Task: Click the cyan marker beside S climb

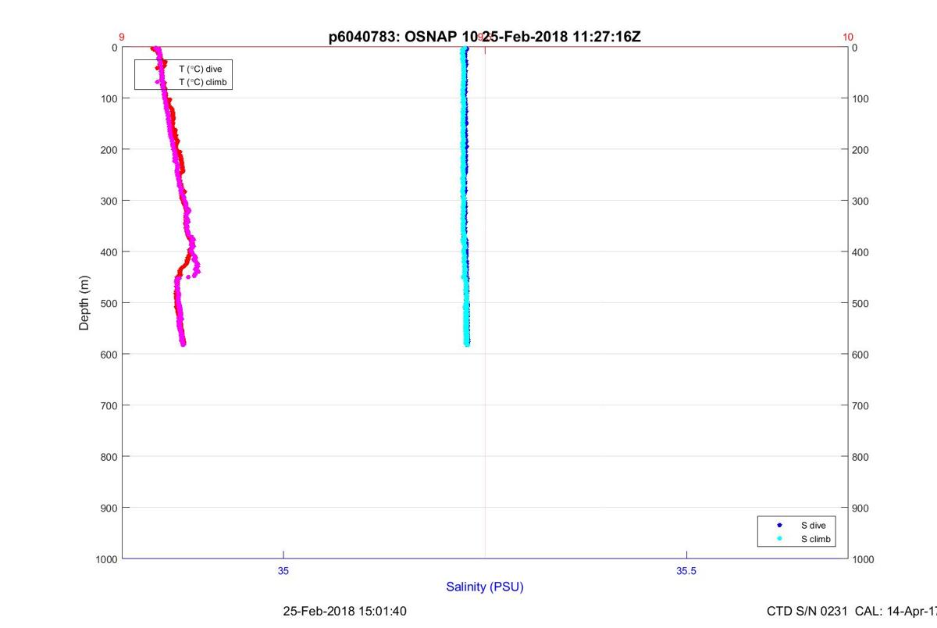Action: click(x=779, y=540)
